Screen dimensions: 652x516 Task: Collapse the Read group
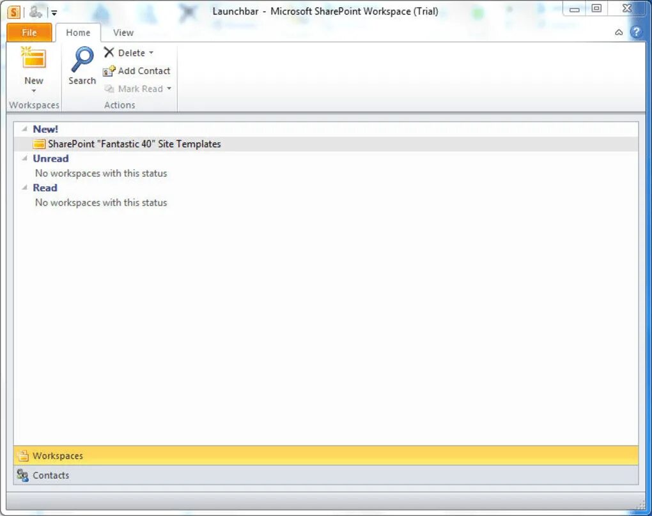click(x=24, y=187)
